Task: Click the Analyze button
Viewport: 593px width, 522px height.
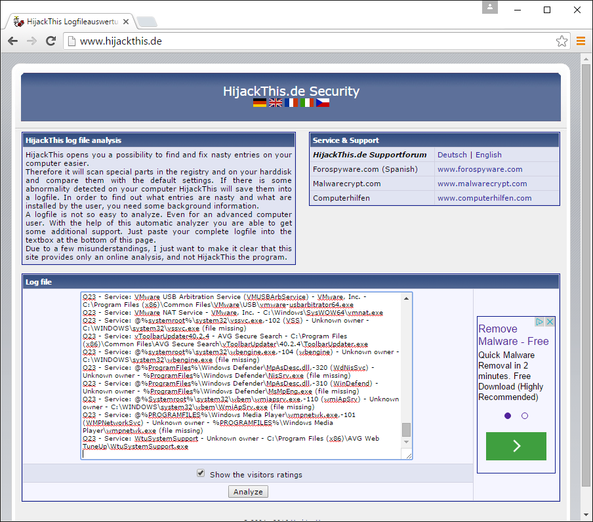Action: click(x=248, y=491)
